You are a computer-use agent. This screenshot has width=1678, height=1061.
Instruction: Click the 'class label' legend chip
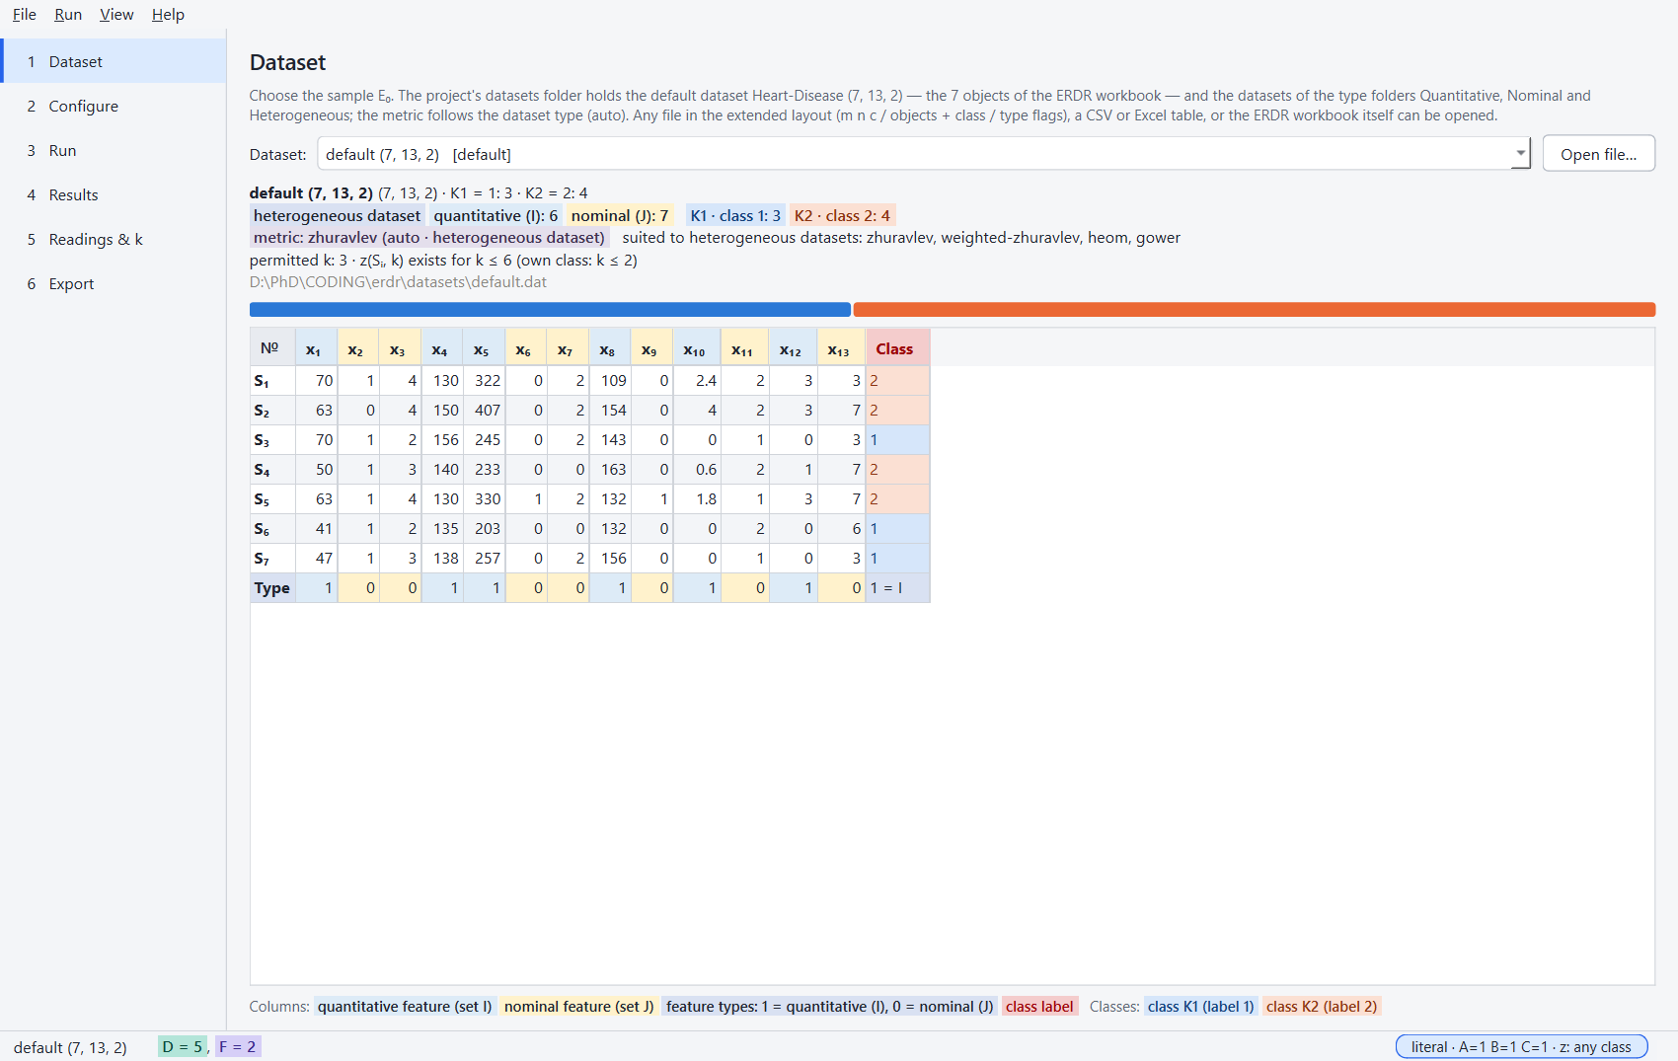pos(1039,1007)
